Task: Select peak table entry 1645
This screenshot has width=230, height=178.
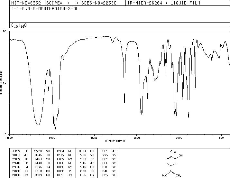Action: 38,155
